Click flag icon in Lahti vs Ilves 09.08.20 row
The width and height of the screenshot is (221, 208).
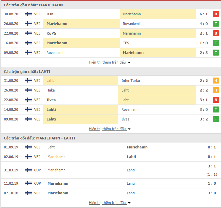pyautogui.click(x=28, y=119)
